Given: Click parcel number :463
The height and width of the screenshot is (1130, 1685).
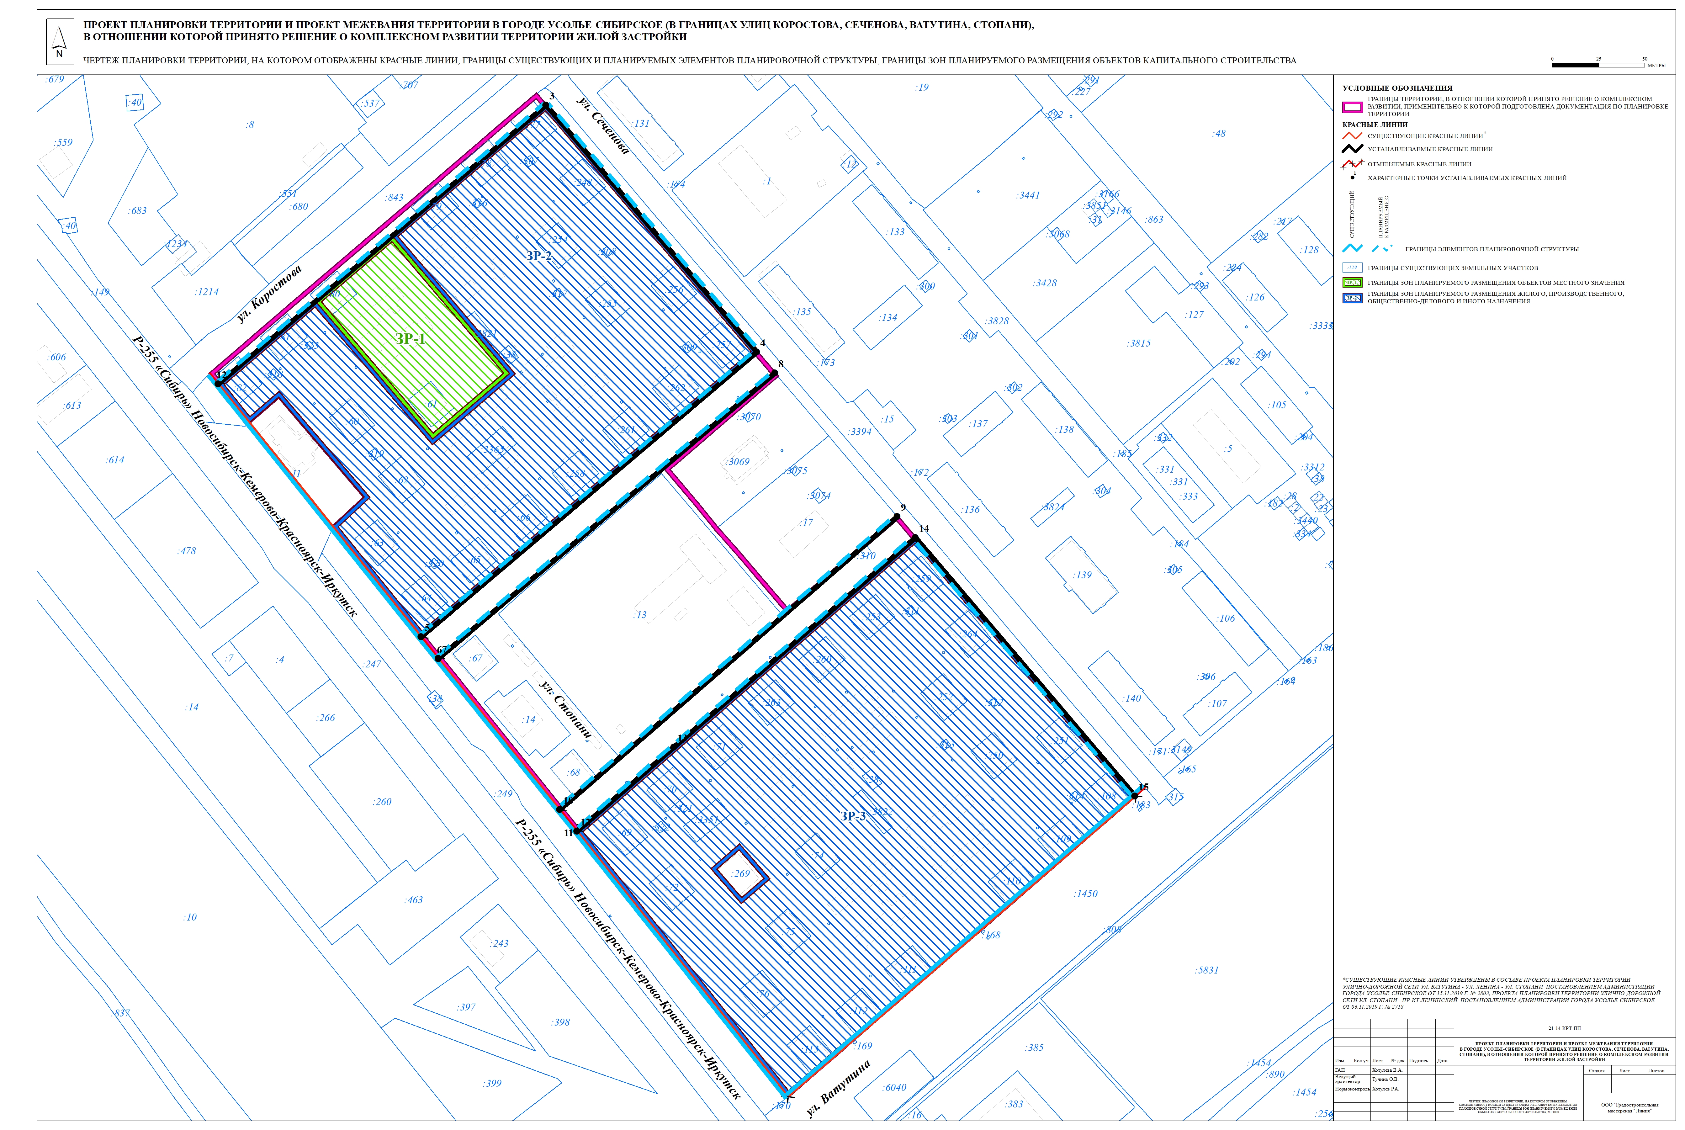Looking at the screenshot, I should click(414, 900).
